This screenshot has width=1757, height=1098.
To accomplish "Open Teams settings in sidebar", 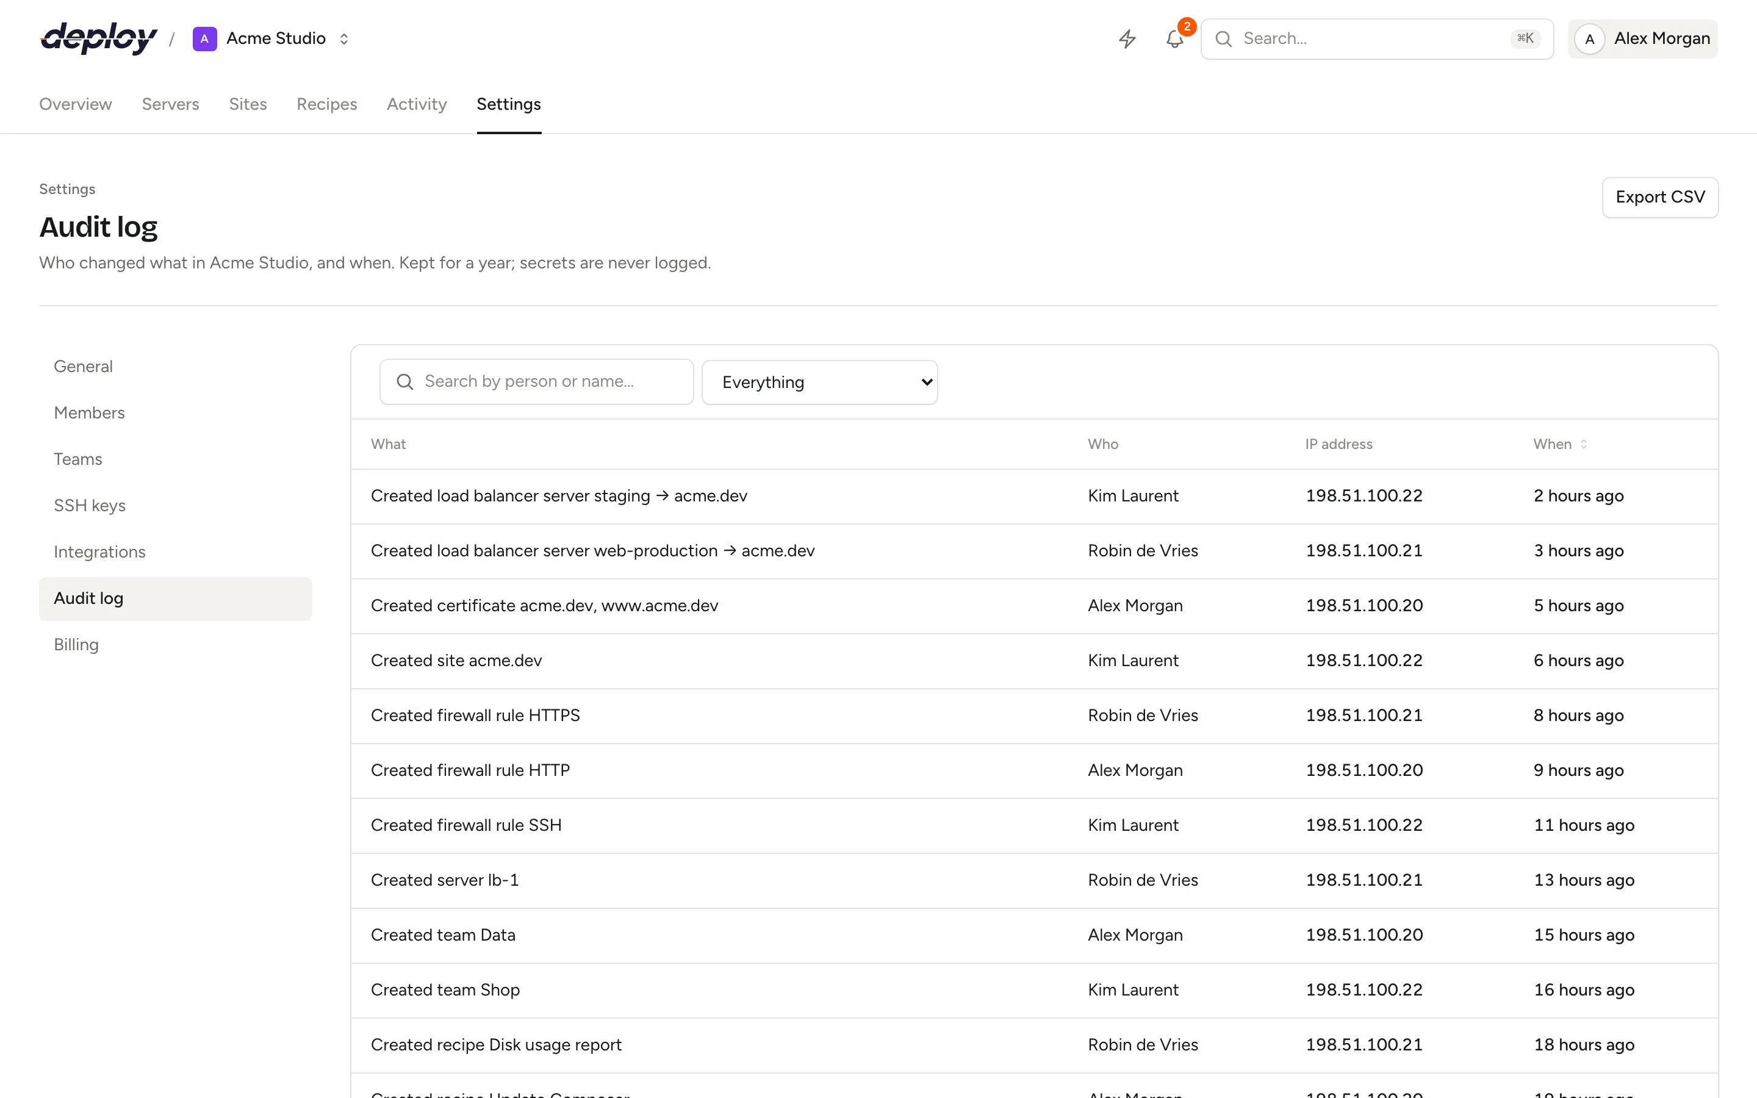I will point(176,460).
